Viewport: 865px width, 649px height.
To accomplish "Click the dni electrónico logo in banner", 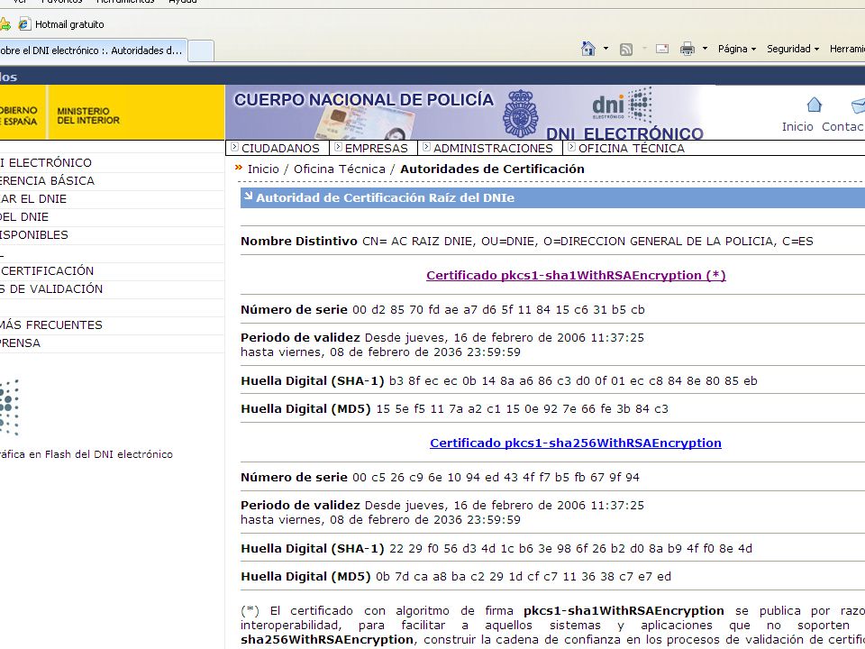I will point(622,105).
